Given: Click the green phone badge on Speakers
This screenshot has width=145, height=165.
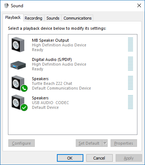Looking at the screenshot, I should pyautogui.click(x=24, y=88).
